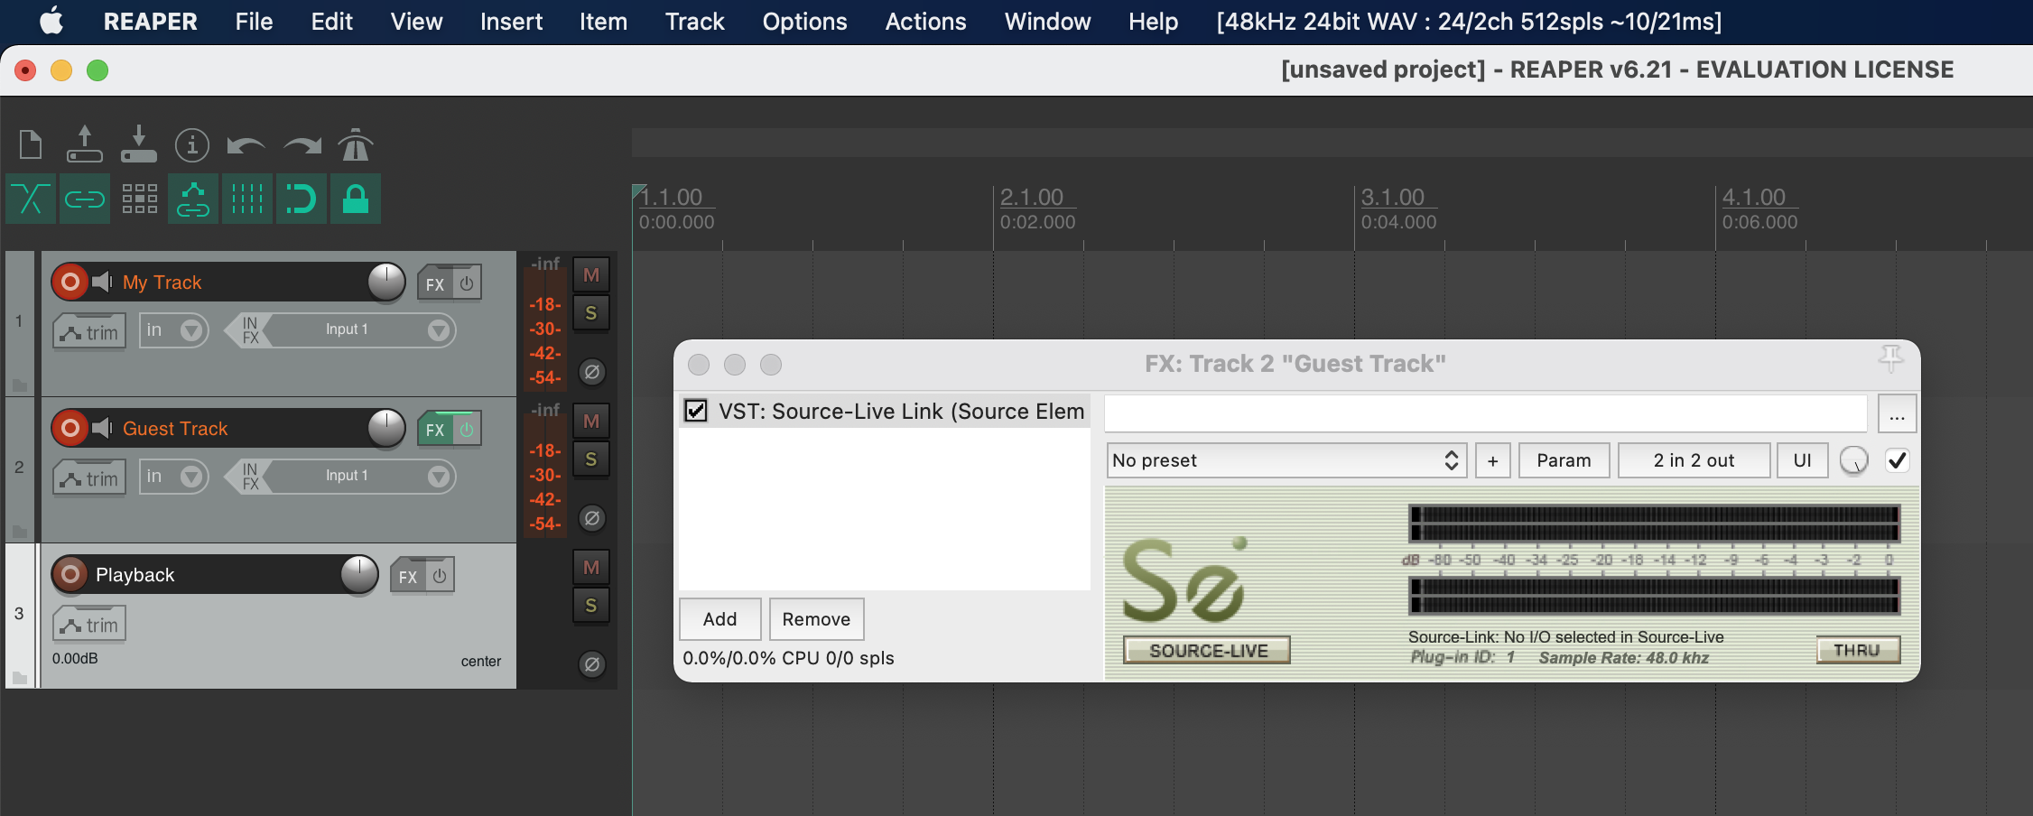Mute Guest Track with M button
This screenshot has width=2033, height=816.
(x=591, y=422)
